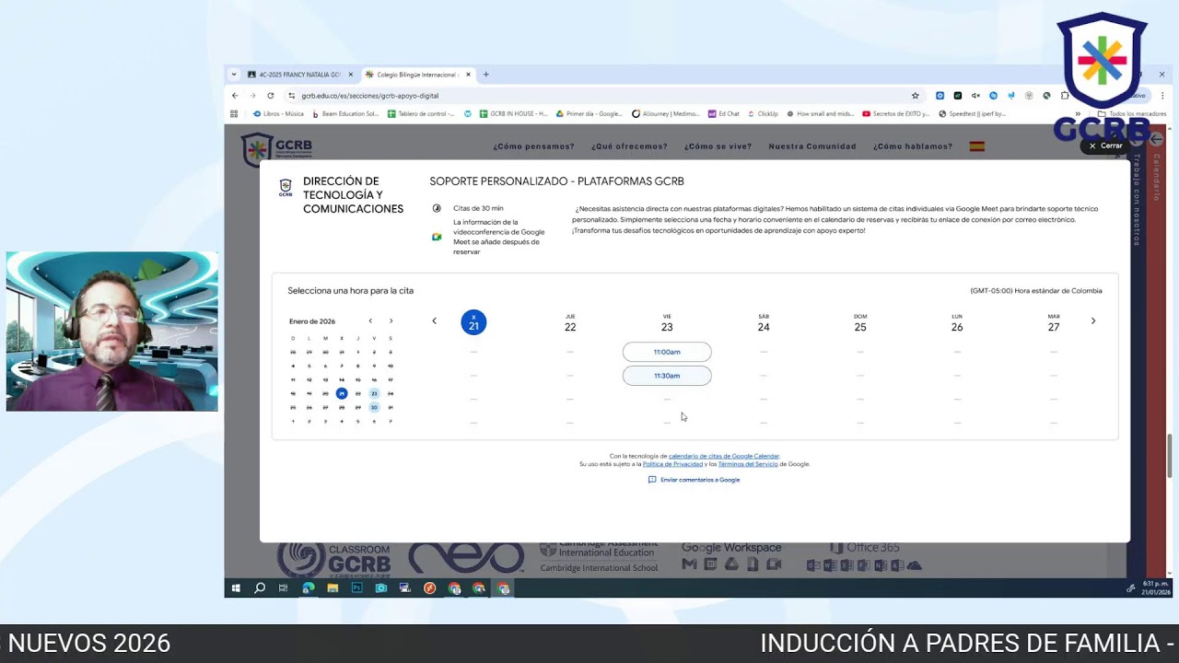Open the Beam Education bookmark

click(345, 114)
